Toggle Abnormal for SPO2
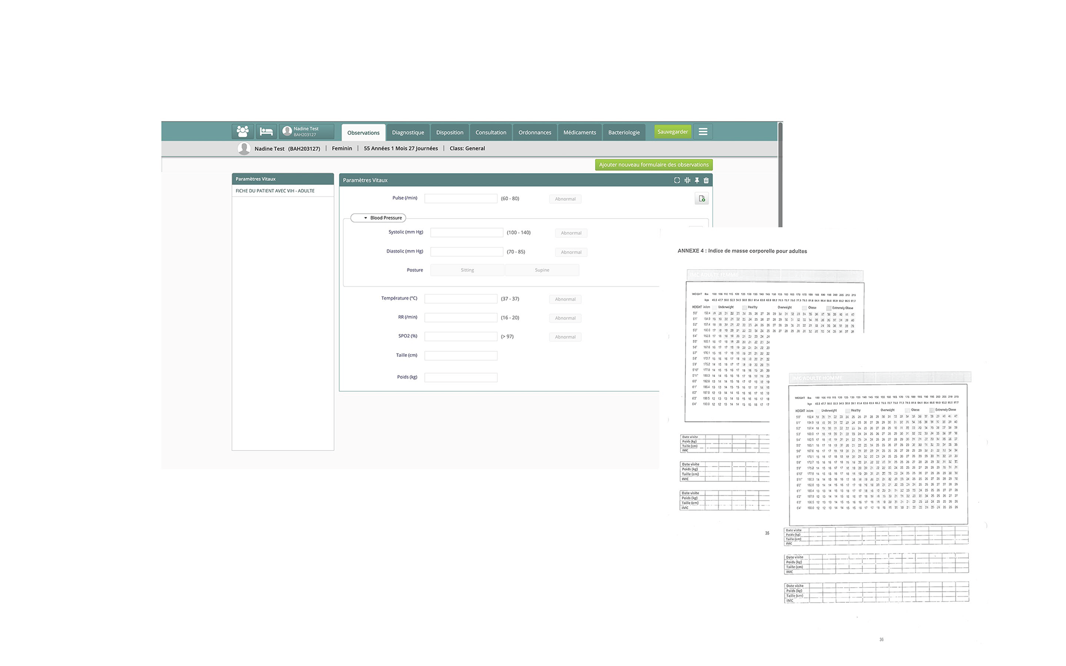 (x=565, y=337)
